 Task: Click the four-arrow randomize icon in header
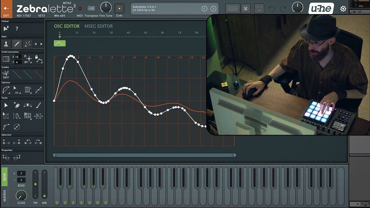259,9
